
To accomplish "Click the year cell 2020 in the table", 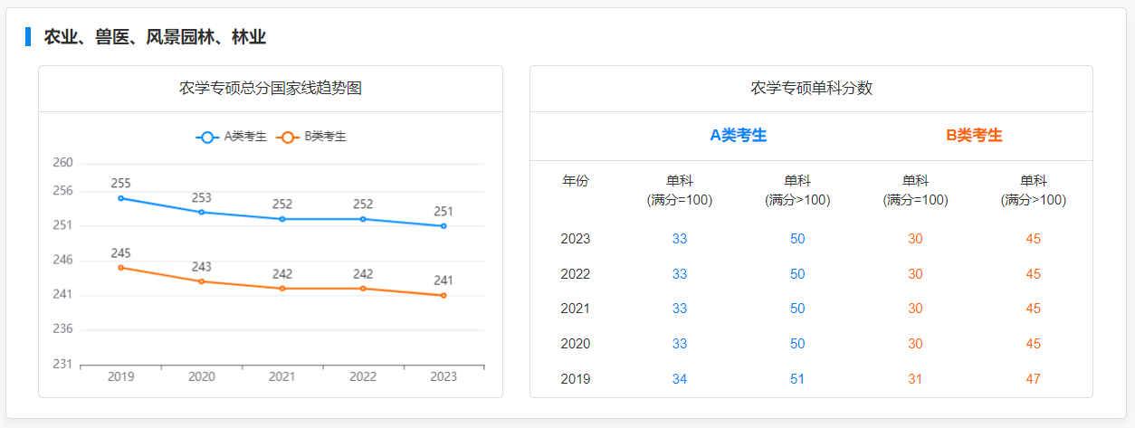I will (576, 344).
